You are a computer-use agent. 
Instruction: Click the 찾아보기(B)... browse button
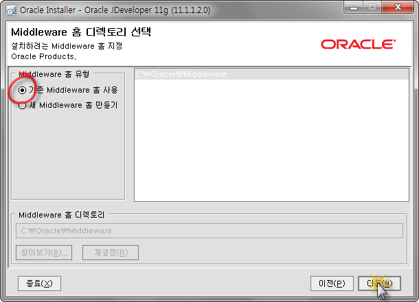(44, 253)
